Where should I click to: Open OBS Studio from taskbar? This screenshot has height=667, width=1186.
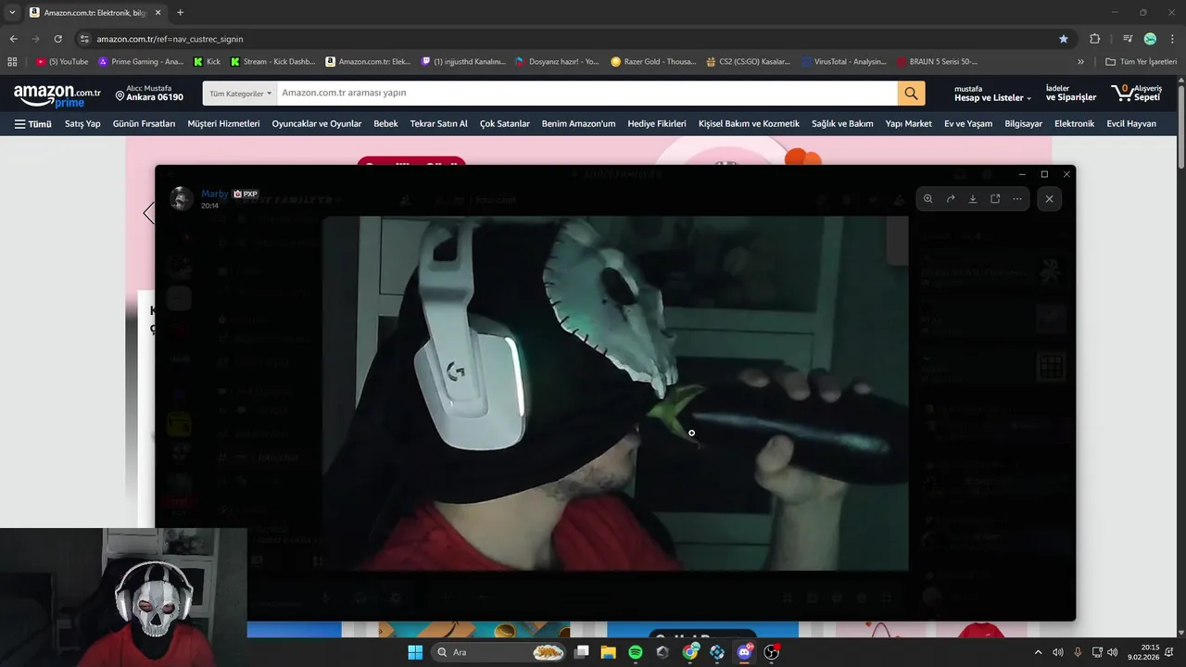[772, 652]
